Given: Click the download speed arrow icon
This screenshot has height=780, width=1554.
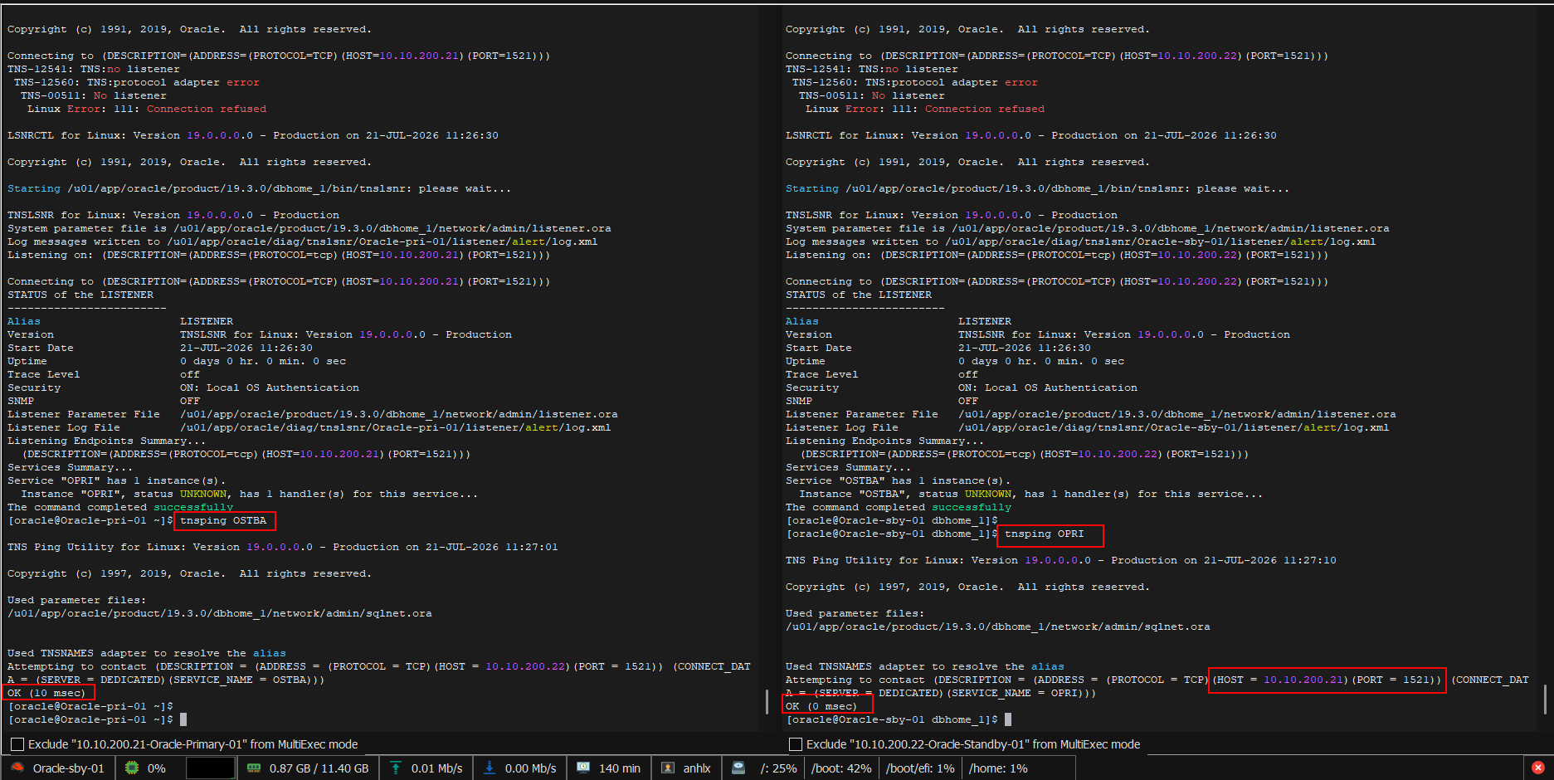Looking at the screenshot, I should 490,768.
